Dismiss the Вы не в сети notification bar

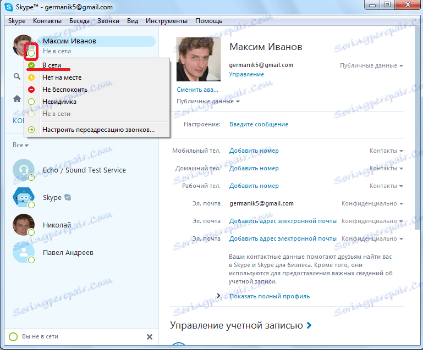click(150, 336)
